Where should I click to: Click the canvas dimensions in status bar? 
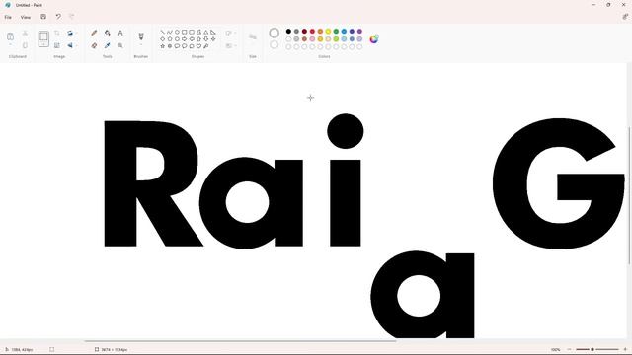tap(112, 349)
